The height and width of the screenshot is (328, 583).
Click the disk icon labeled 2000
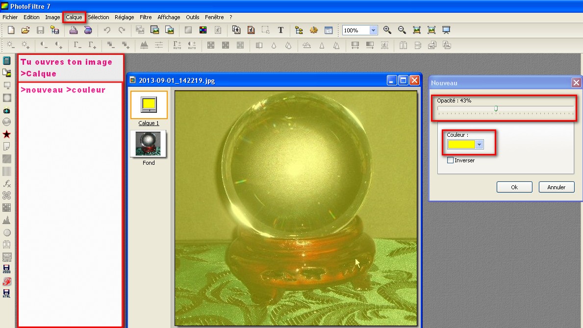[x=7, y=269]
